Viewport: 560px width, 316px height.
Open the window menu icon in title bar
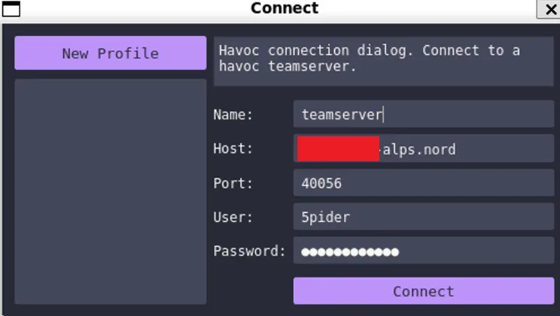pyautogui.click(x=11, y=9)
